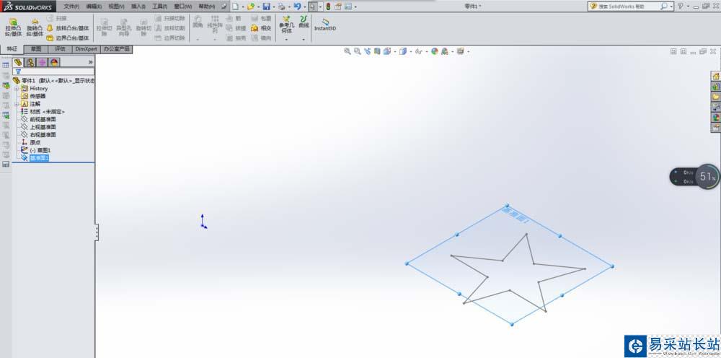
Task: Click the Hide/Show Items glasses icon
Action: [x=418, y=51]
